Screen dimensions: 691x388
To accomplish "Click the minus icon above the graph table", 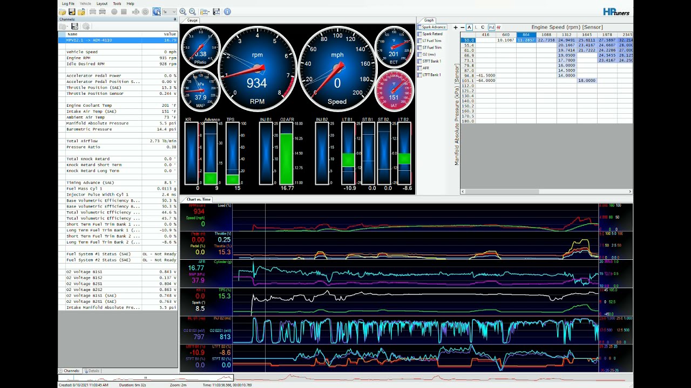I will (462, 27).
